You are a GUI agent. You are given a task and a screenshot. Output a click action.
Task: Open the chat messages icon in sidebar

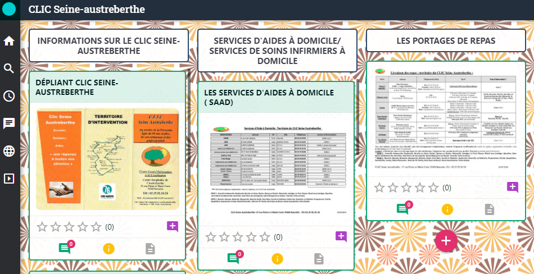click(9, 124)
